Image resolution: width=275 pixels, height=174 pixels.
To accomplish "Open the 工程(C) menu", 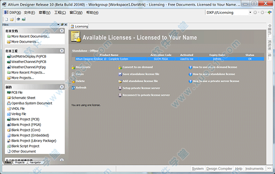I will (x=60, y=13).
